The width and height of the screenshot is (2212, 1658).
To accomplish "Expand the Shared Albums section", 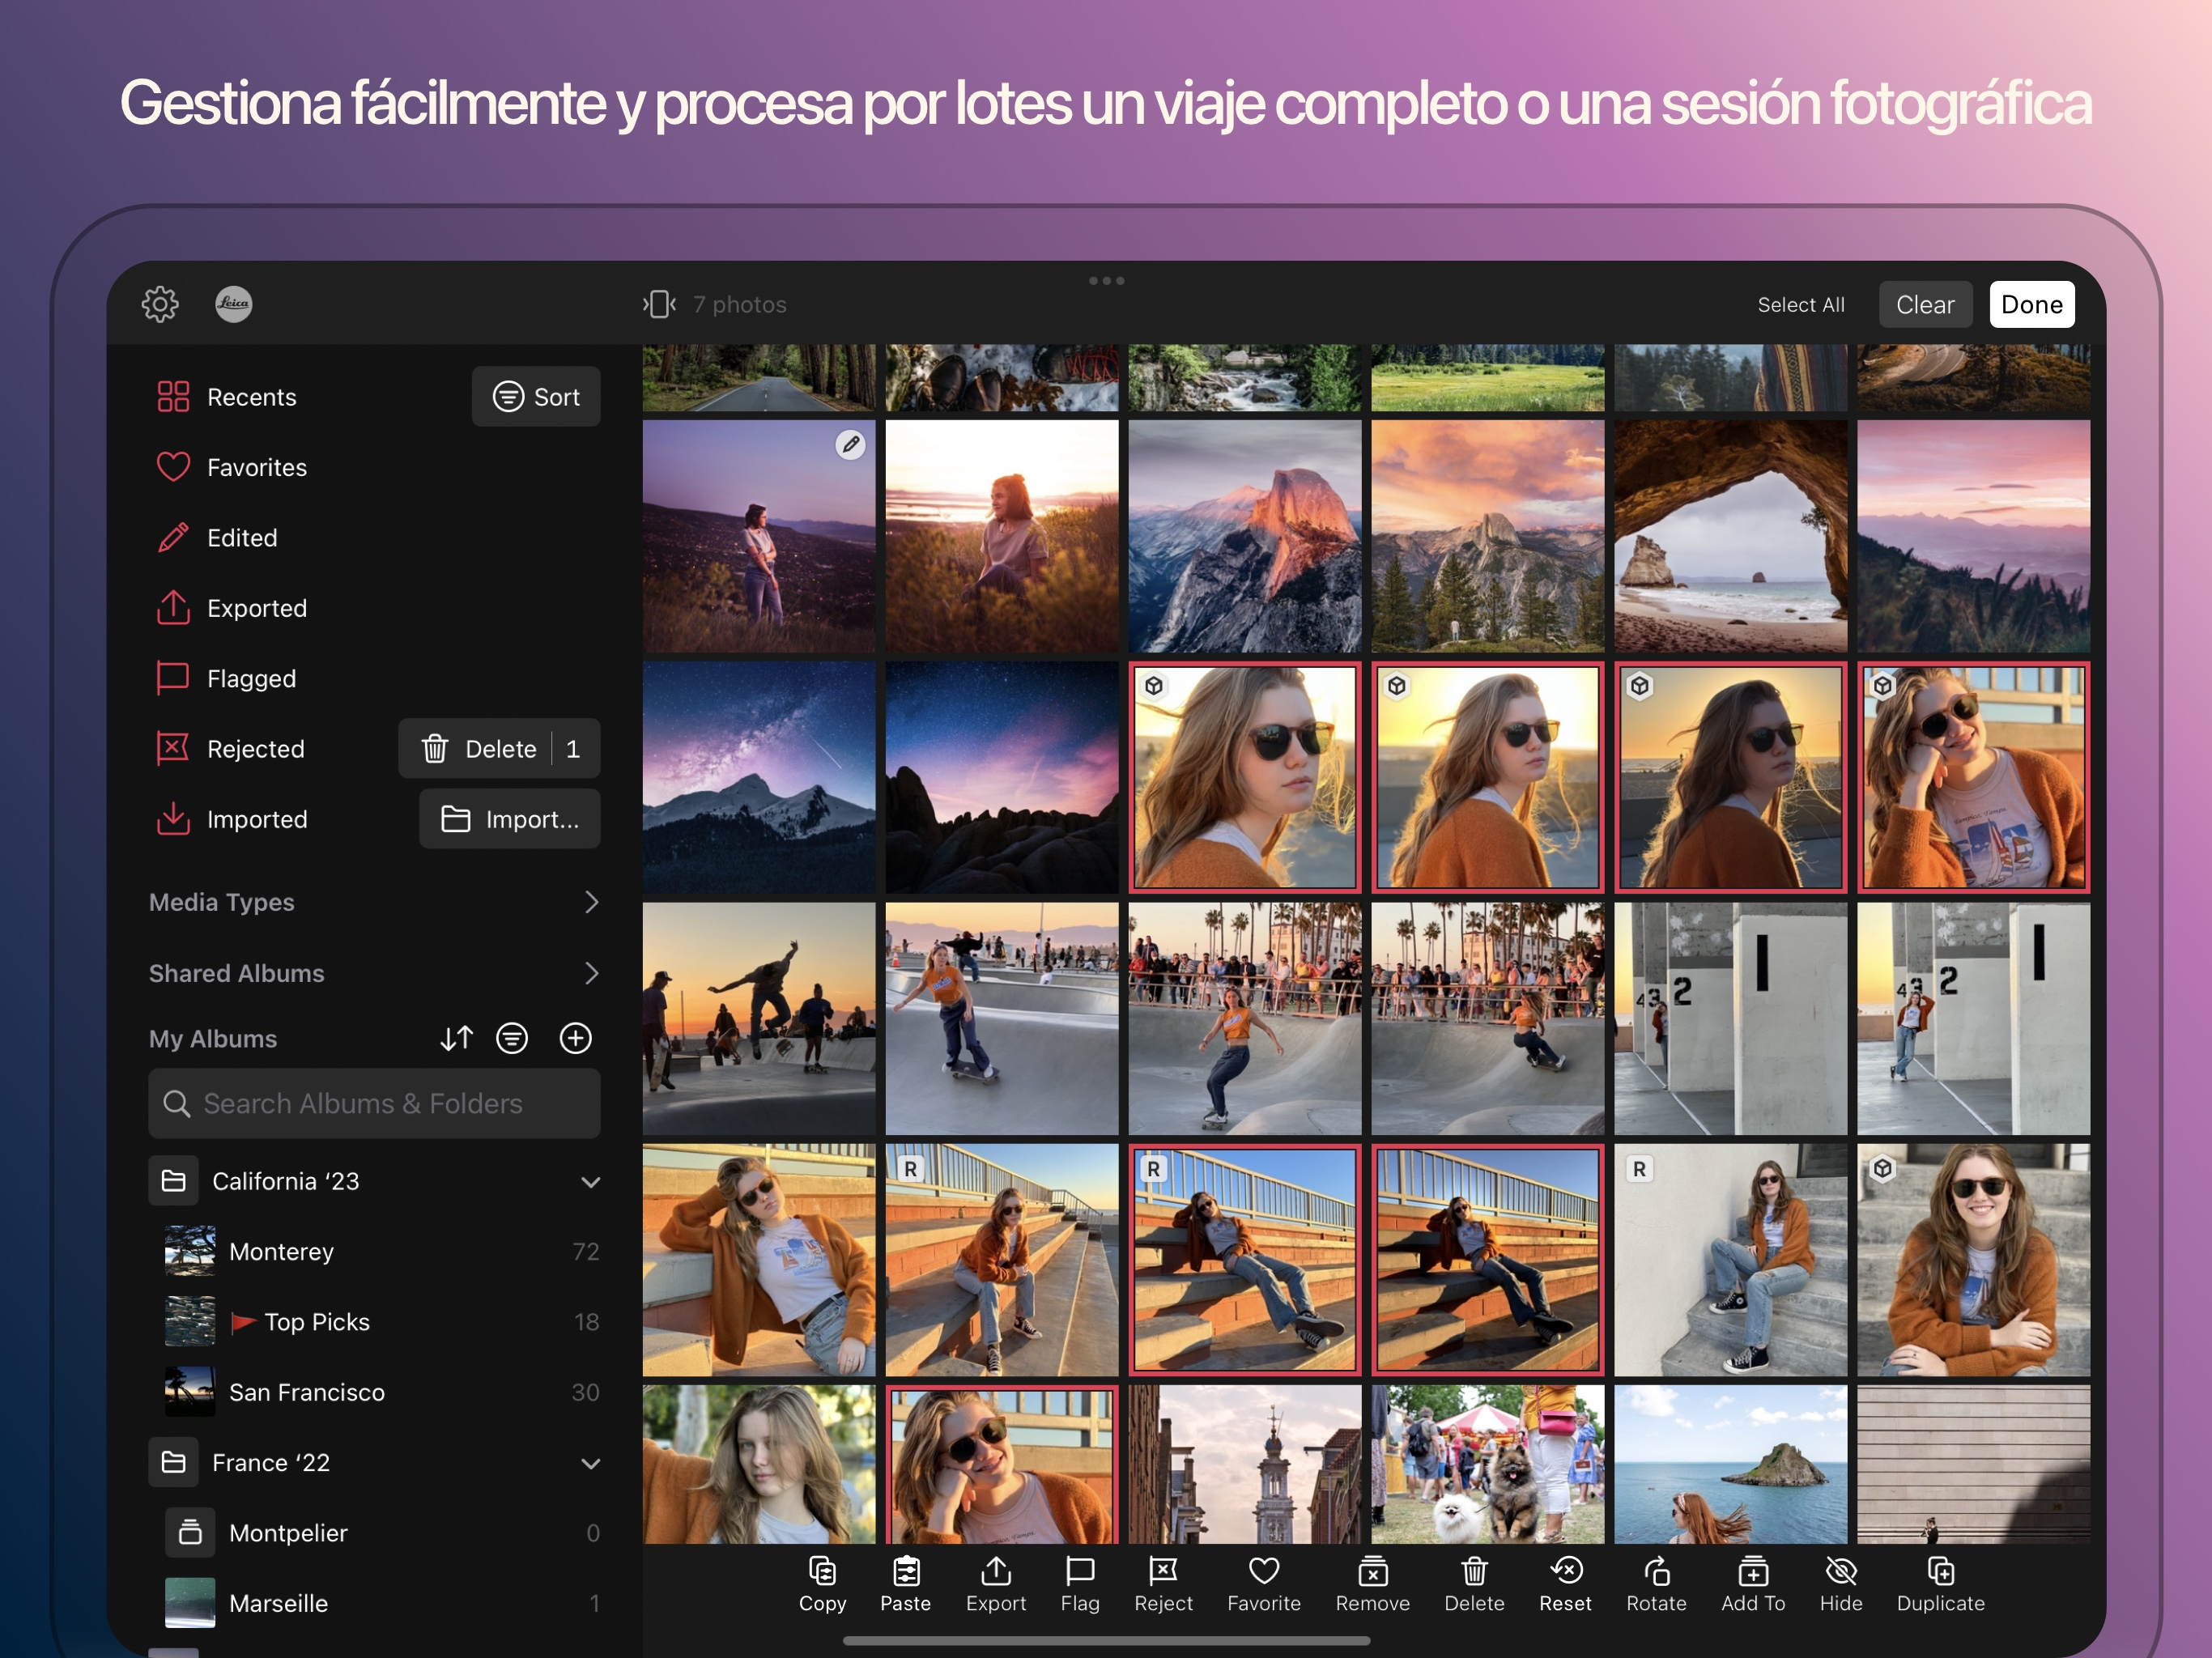I will (x=591, y=973).
